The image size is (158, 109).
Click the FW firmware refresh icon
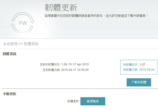click(x=23, y=23)
